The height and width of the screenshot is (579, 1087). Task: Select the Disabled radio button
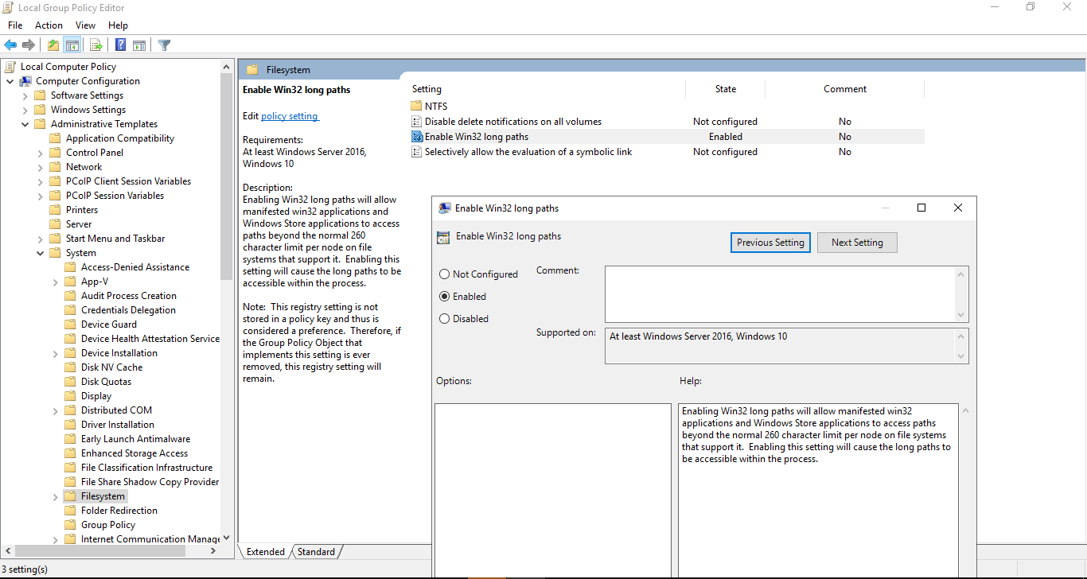point(444,318)
